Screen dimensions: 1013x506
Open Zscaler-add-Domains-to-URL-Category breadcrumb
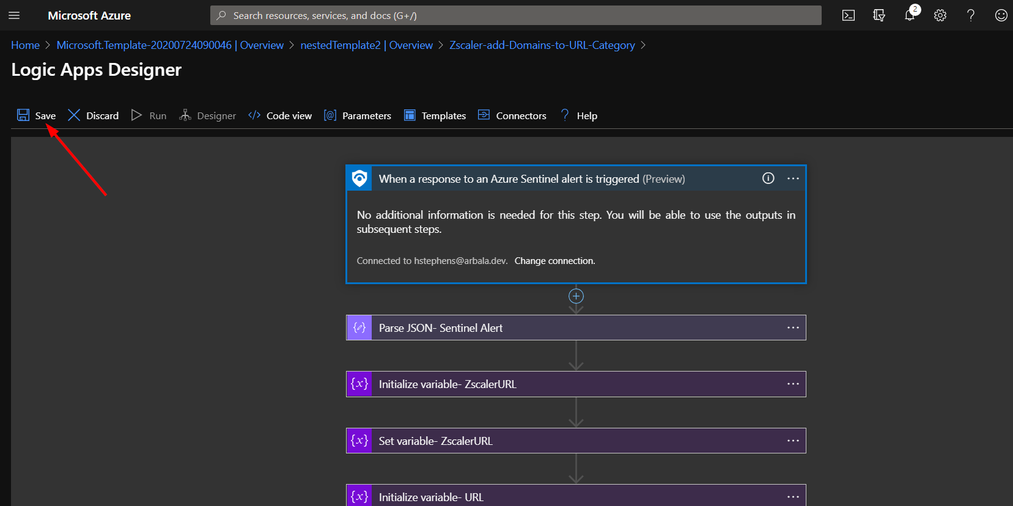click(542, 45)
